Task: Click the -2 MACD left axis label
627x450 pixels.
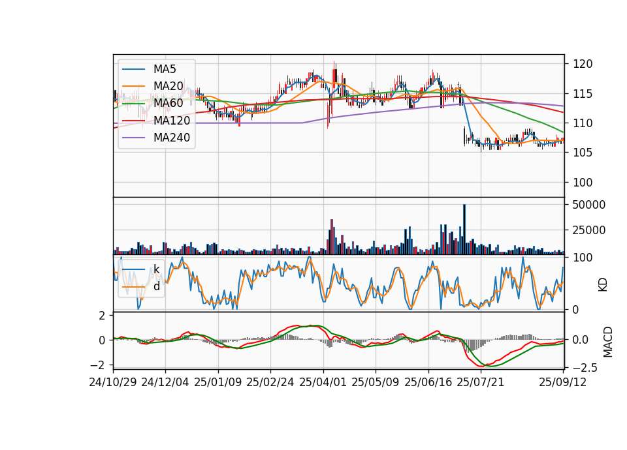Action: tap(97, 366)
